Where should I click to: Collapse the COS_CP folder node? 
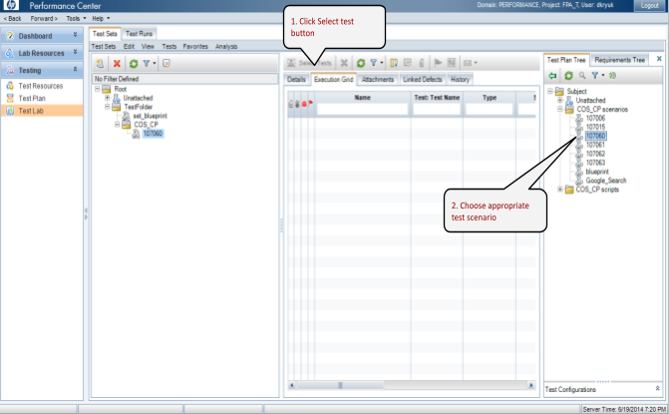coord(118,125)
